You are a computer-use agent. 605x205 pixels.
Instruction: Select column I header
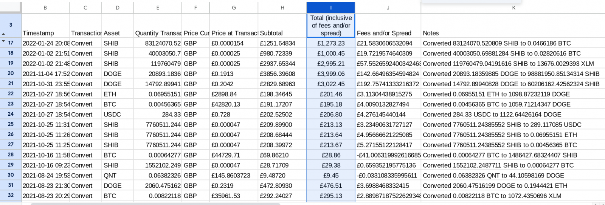coord(331,8)
